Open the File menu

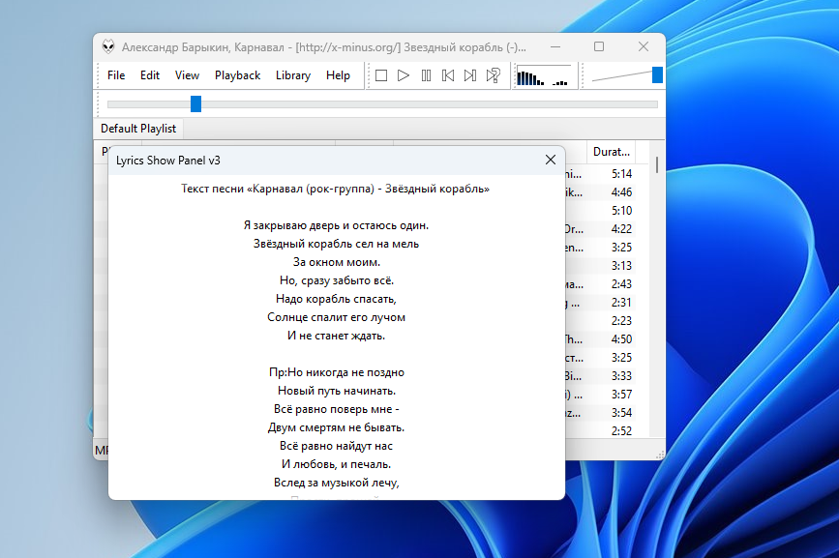coord(116,75)
